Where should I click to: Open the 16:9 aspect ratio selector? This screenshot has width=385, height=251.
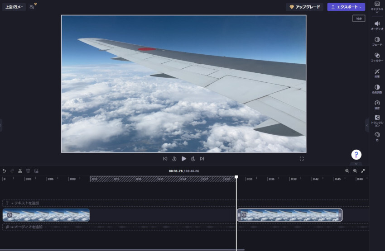359,19
